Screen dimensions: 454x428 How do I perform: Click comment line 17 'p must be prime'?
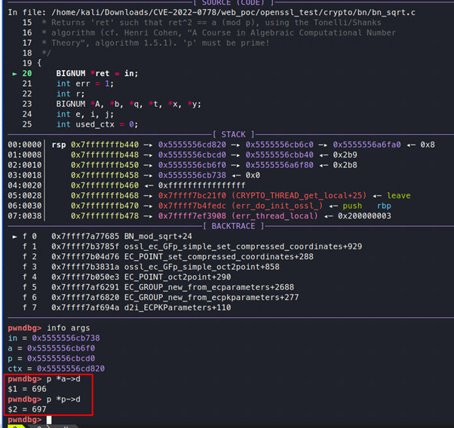click(x=156, y=43)
